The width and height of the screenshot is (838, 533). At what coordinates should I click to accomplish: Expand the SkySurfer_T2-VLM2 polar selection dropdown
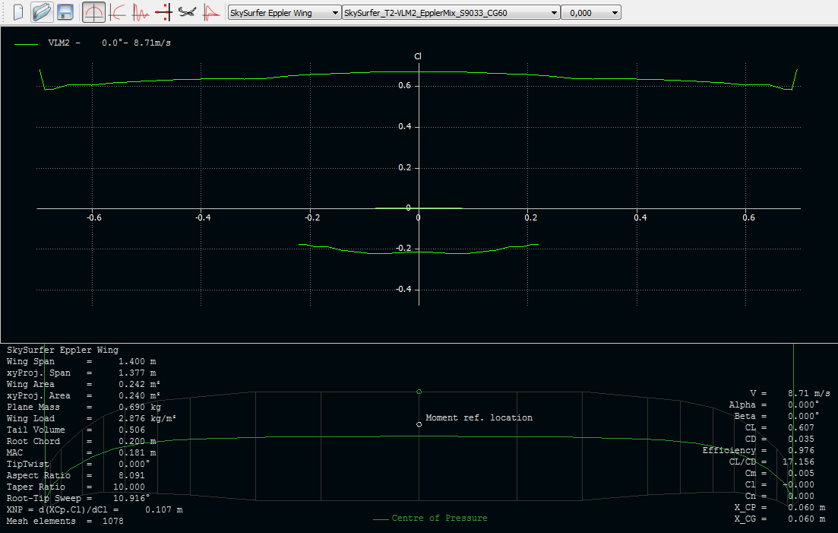[451, 13]
